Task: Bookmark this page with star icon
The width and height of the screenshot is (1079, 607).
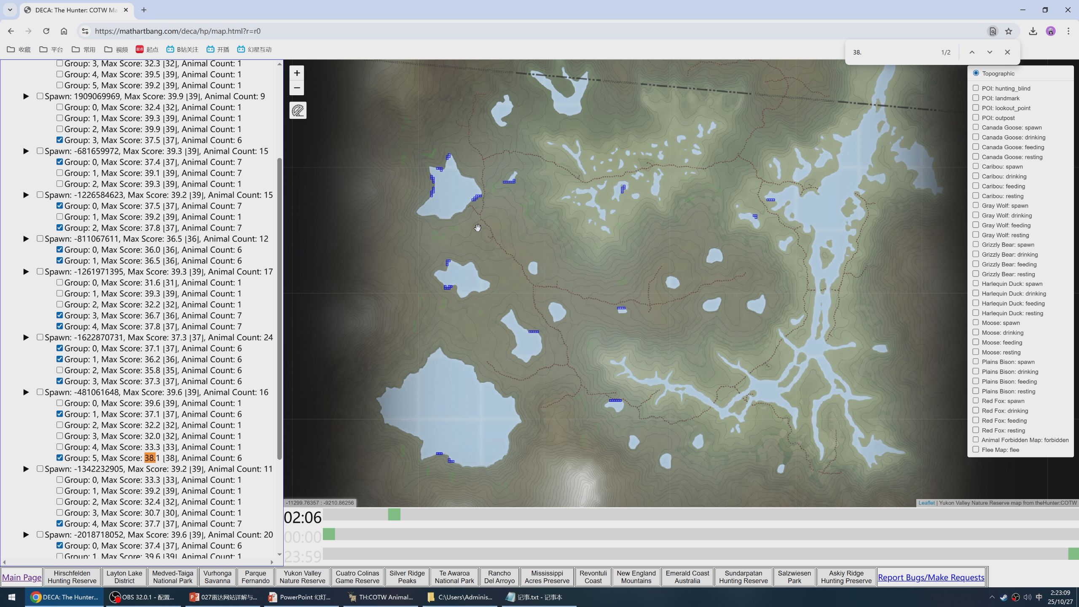Action: click(x=1008, y=31)
